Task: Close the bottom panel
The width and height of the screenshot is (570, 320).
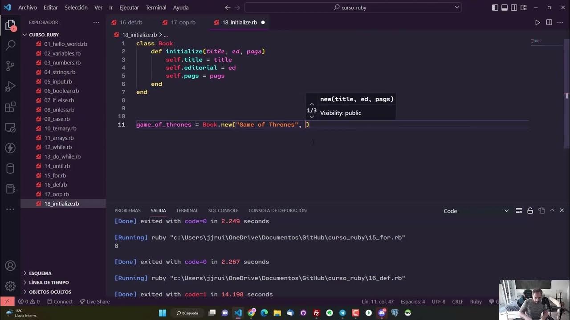Action: pyautogui.click(x=562, y=211)
